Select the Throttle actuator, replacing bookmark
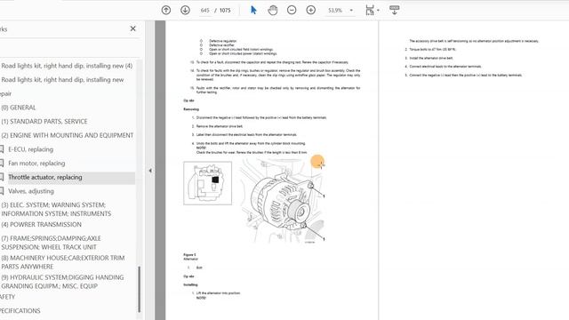Image resolution: width=569 pixels, height=320 pixels. (x=45, y=177)
